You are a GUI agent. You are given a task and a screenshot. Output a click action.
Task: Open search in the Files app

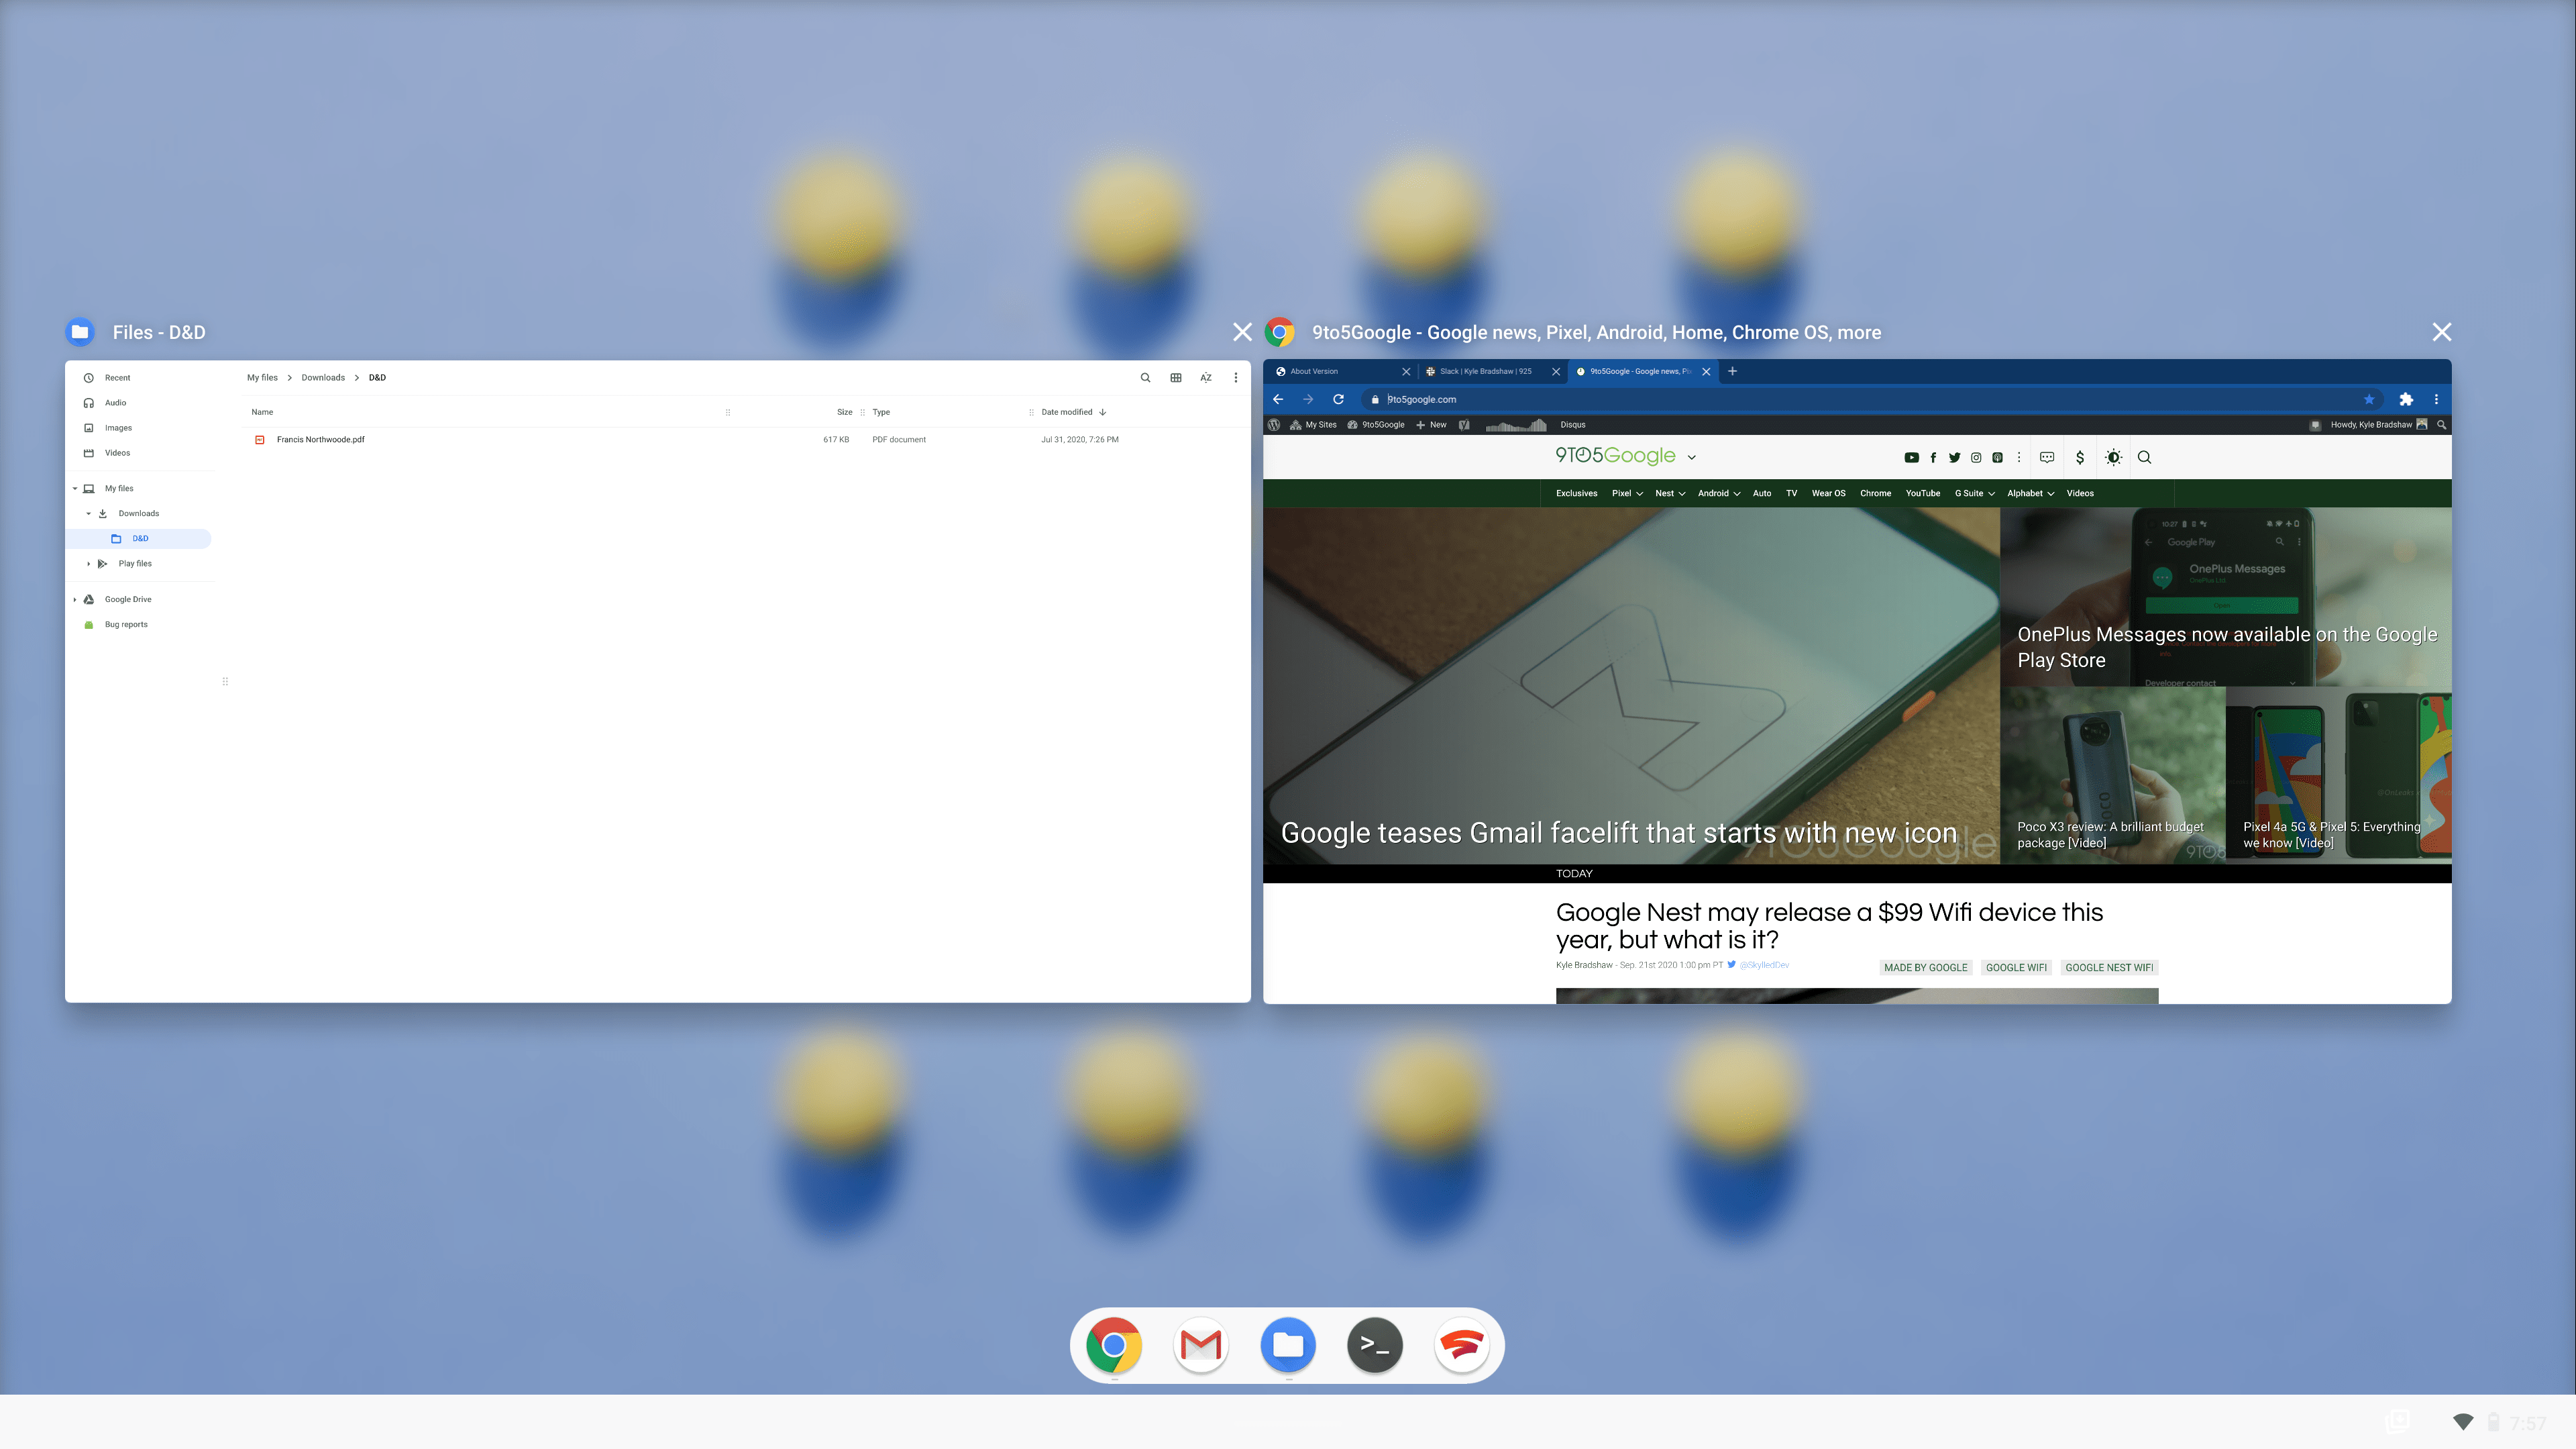pyautogui.click(x=1146, y=377)
